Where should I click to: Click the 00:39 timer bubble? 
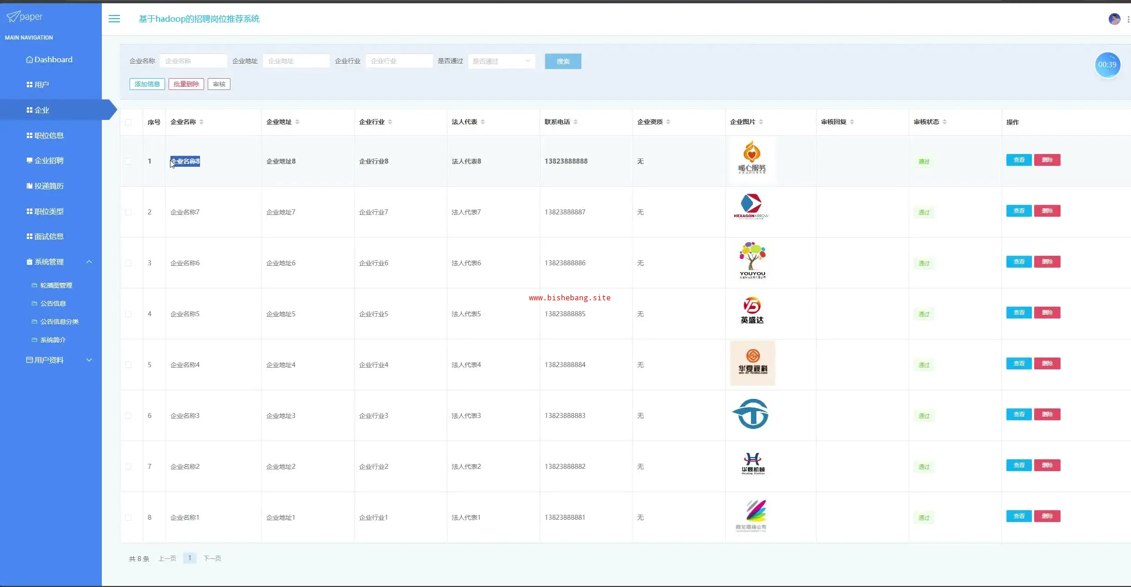tap(1107, 65)
